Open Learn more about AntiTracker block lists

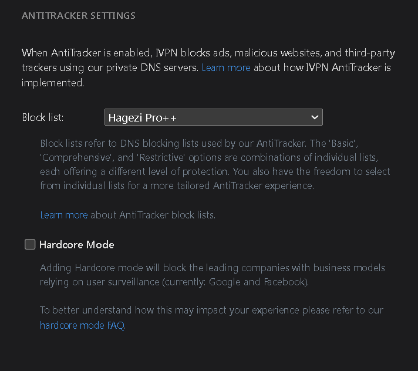[x=63, y=215]
